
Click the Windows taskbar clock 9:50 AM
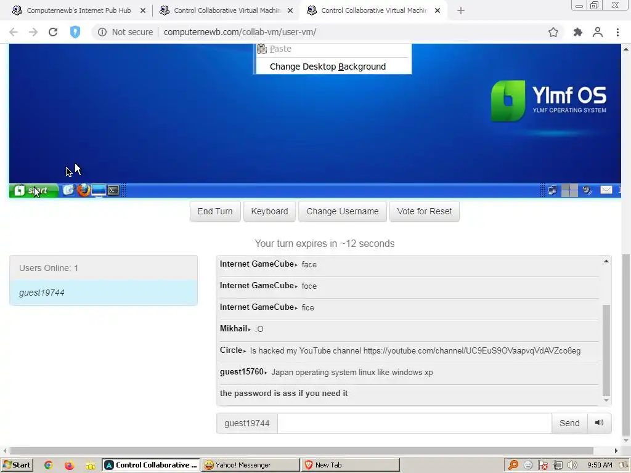point(600,466)
